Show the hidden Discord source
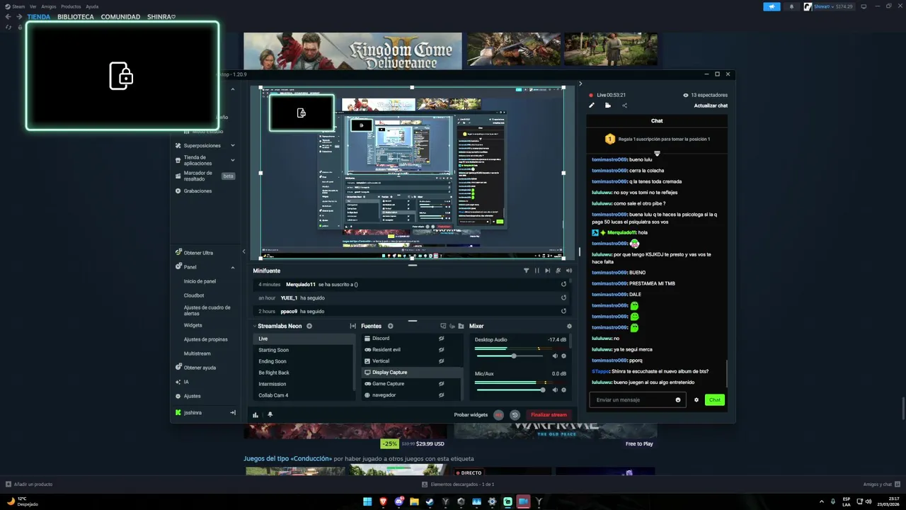Screen dimensions: 906x510 441,339
